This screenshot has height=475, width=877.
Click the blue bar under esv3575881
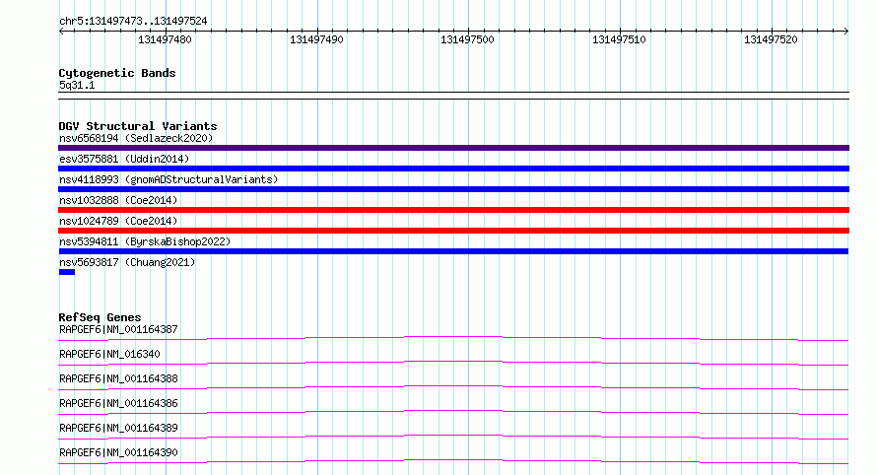coord(453,169)
